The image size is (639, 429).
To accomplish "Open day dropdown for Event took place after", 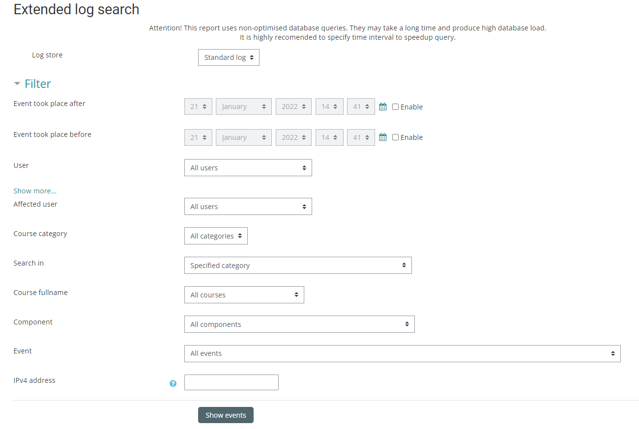I will click(198, 107).
